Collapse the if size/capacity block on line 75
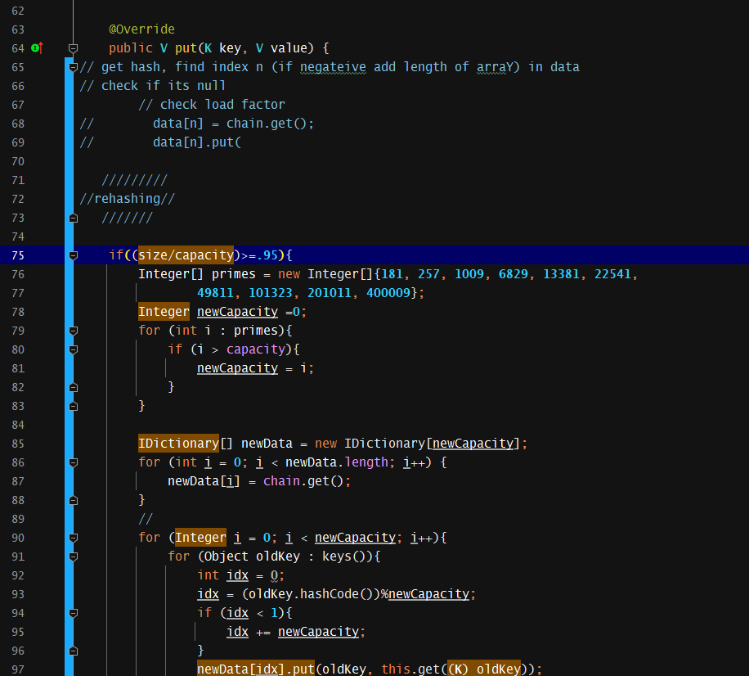This screenshot has height=676, width=749. (73, 255)
